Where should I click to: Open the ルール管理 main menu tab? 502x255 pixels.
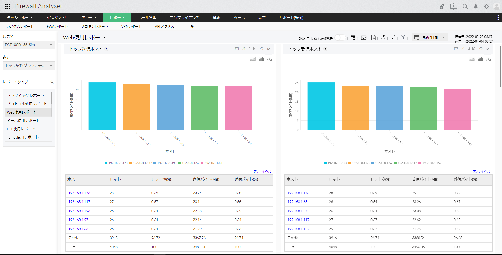point(147,18)
